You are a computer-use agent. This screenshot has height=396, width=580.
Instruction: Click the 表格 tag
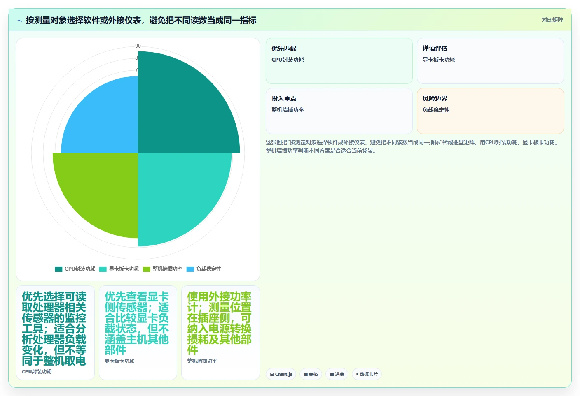[x=311, y=374]
